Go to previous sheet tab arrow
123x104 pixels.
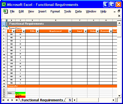[8, 100]
